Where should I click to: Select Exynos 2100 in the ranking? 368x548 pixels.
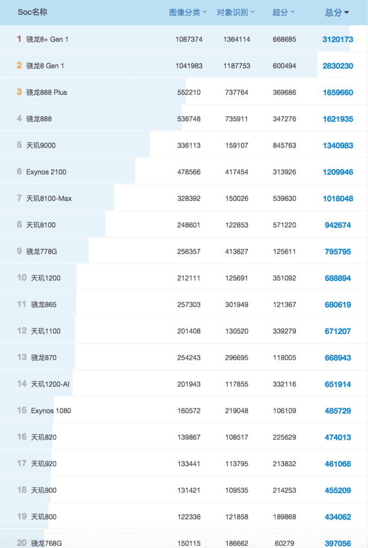click(46, 172)
